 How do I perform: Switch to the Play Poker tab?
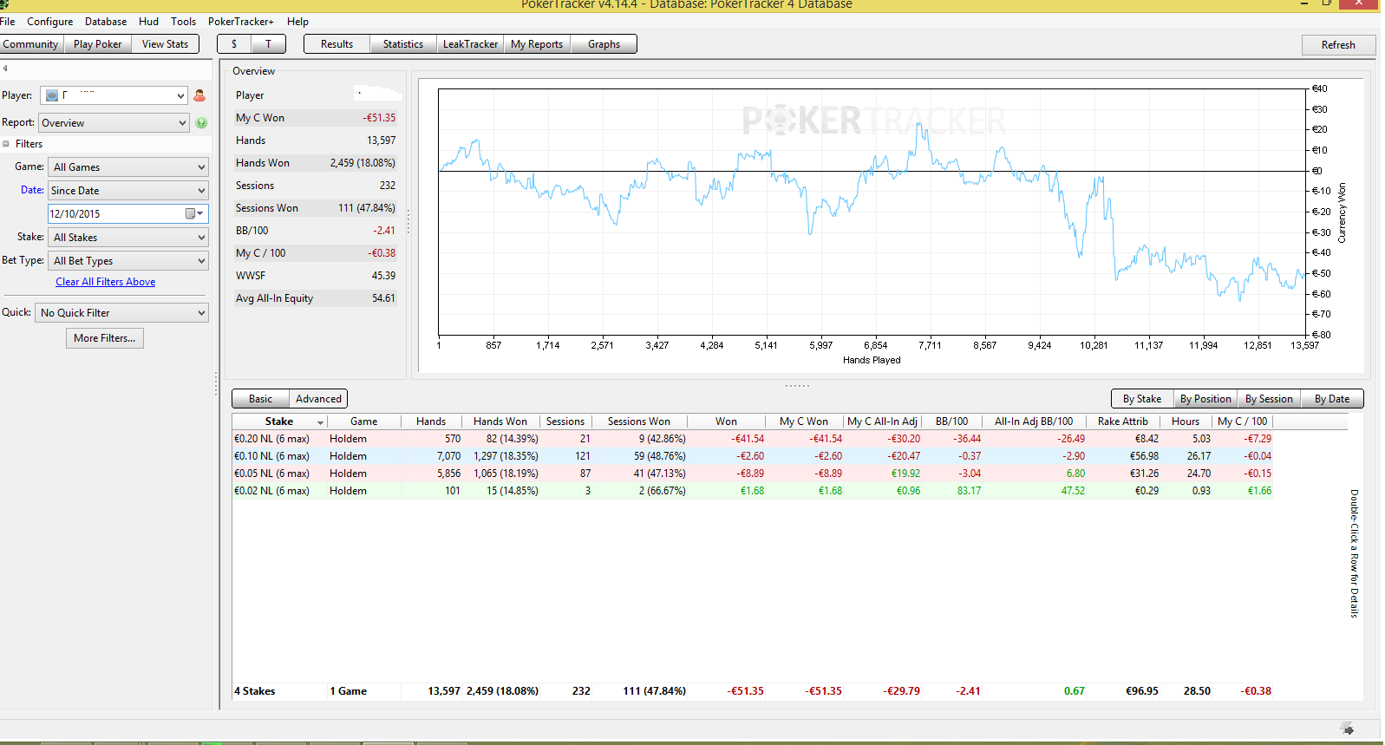click(x=98, y=44)
